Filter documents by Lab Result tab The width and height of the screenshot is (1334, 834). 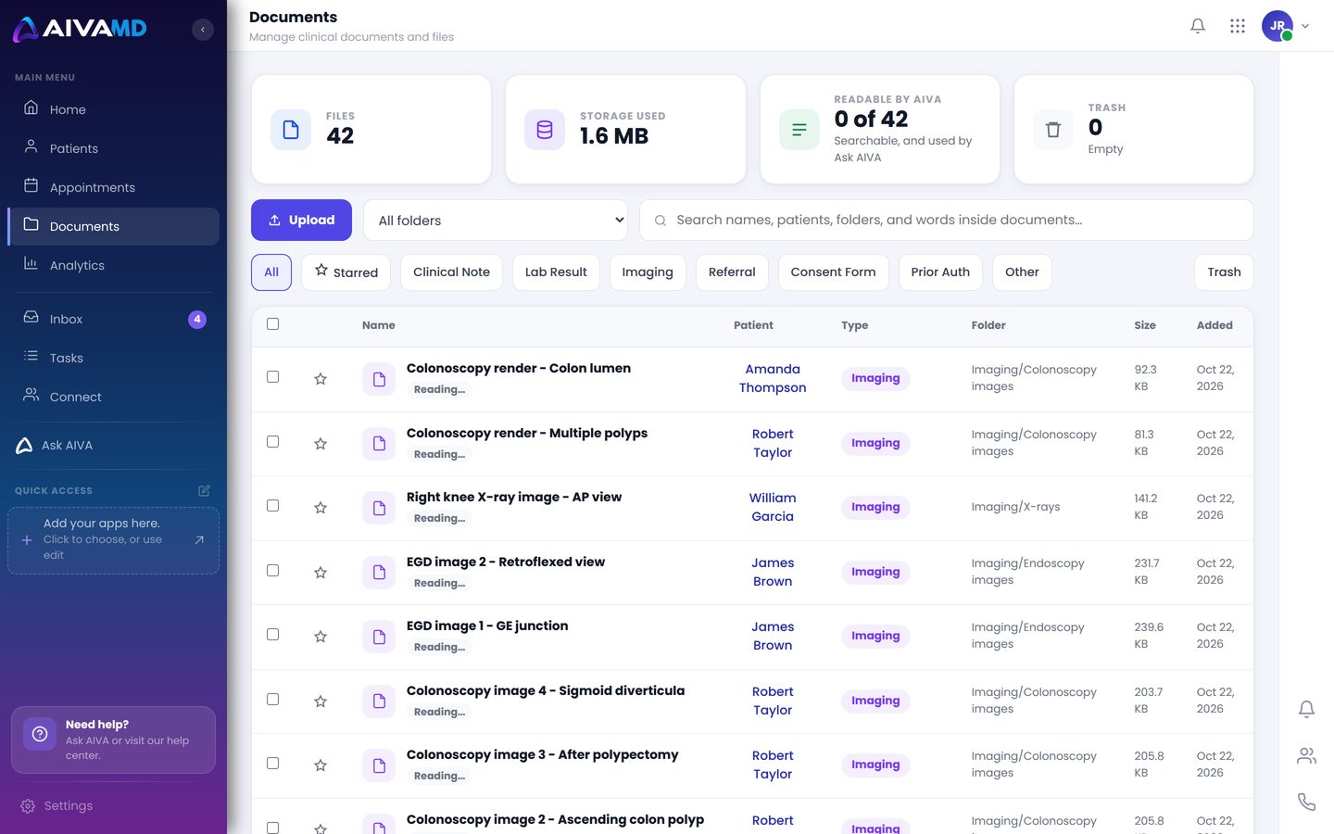(x=556, y=272)
